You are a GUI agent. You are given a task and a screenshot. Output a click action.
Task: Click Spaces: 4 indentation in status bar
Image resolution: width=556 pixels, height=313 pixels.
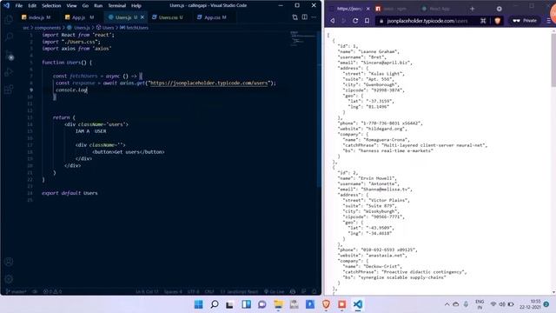pos(173,292)
